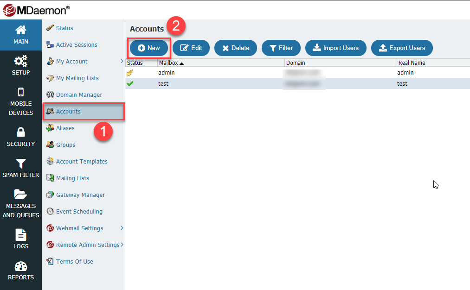Open Domain Manager link
Image resolution: width=470 pixels, height=290 pixels.
[79, 95]
